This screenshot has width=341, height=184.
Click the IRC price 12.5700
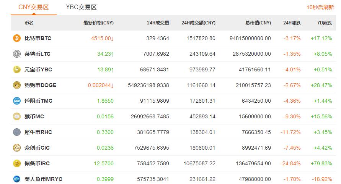[x=104, y=163]
